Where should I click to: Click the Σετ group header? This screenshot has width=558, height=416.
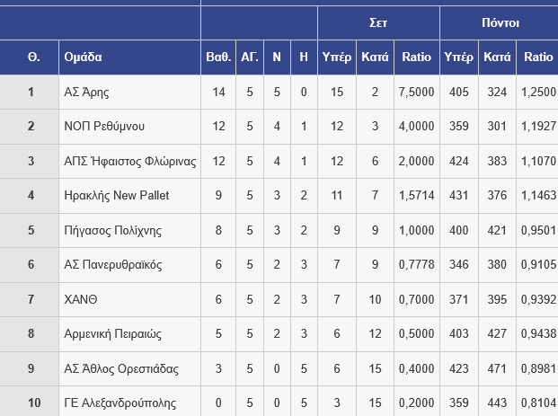[x=378, y=22]
